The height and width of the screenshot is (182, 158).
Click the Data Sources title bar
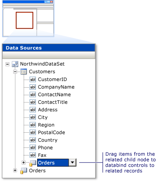[x=49, y=48]
